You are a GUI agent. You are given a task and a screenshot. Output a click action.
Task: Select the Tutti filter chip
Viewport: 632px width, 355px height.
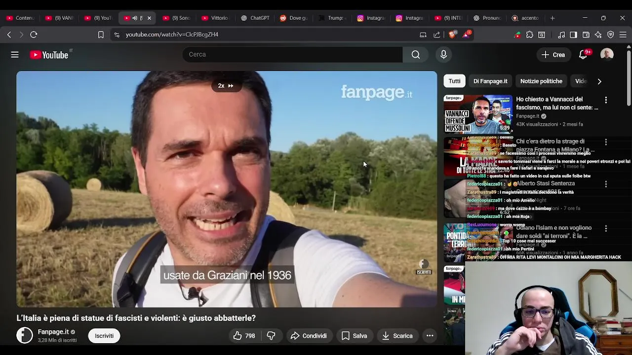pos(454,81)
